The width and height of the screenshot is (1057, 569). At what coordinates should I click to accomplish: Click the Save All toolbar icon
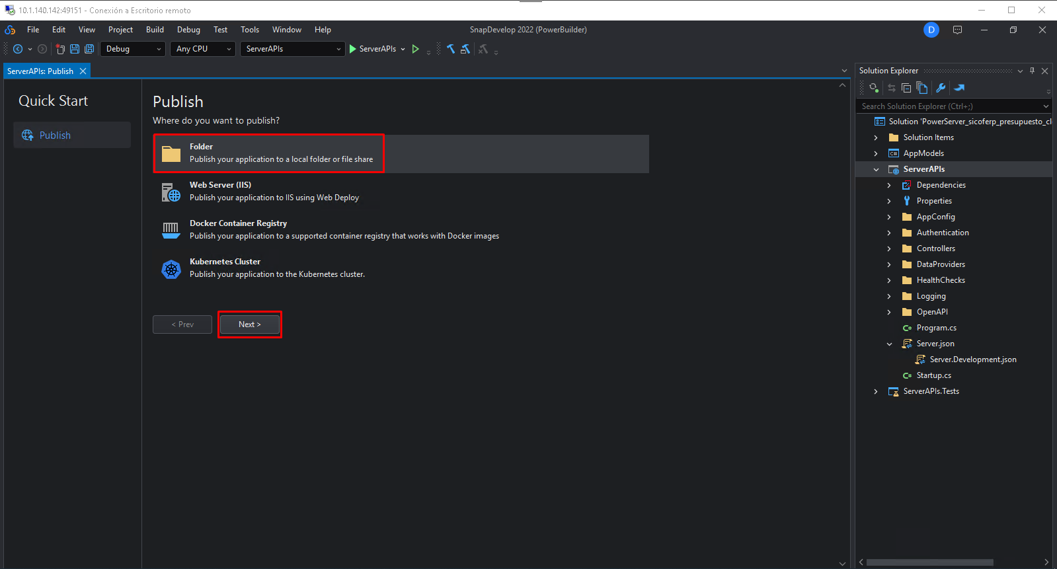tap(89, 49)
